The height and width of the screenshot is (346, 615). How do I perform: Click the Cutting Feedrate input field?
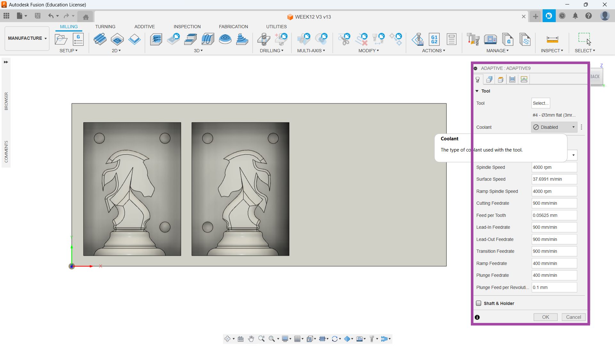pos(554,203)
